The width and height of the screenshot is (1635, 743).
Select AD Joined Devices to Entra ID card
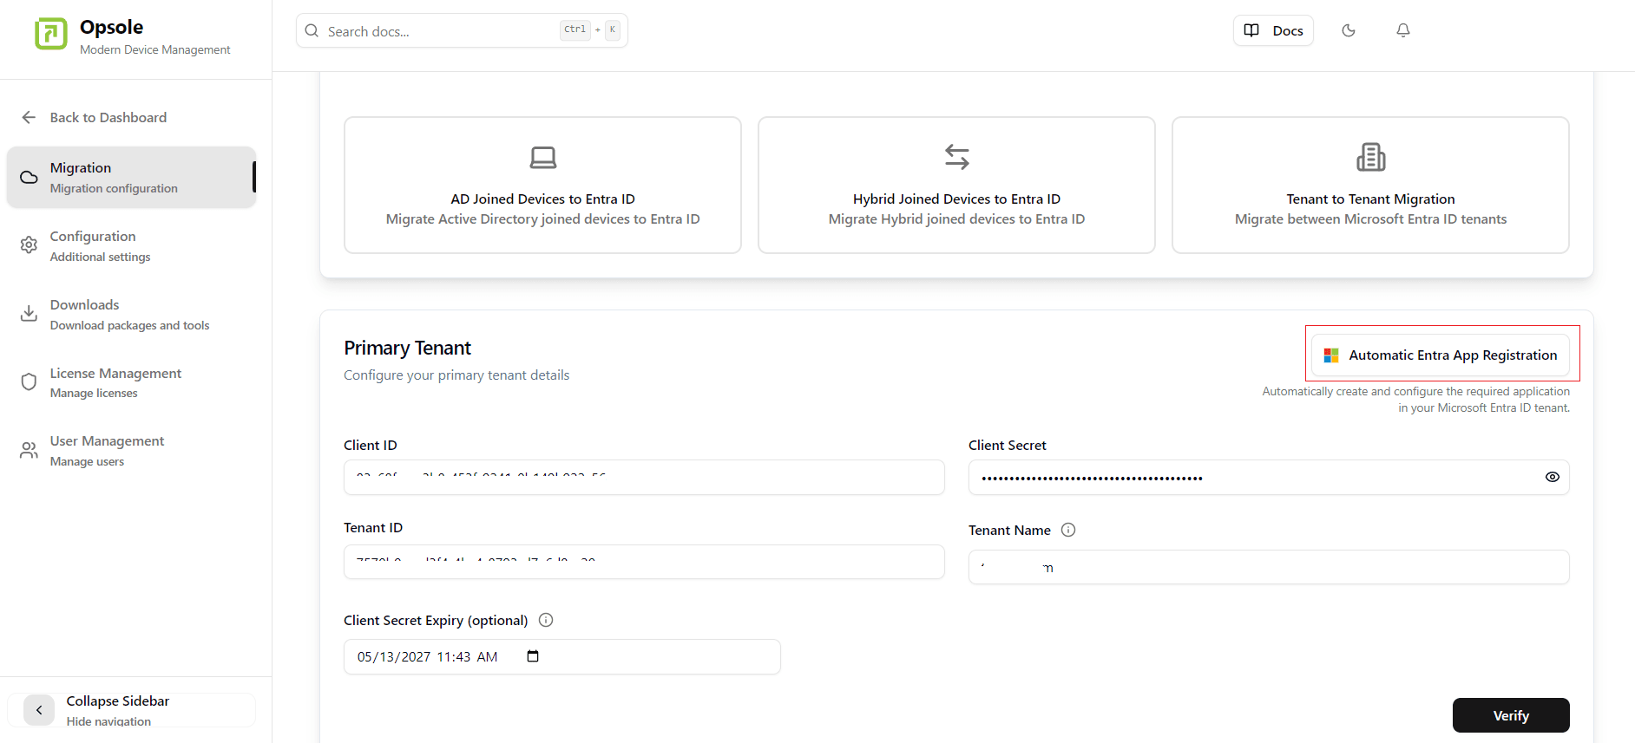[543, 185]
